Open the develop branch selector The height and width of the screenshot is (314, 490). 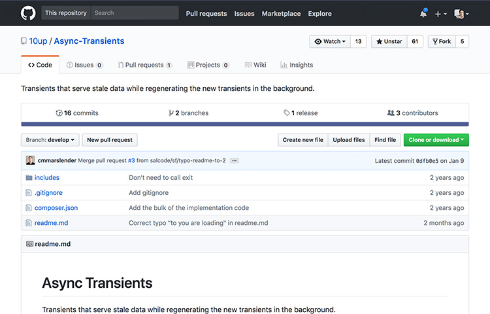[51, 140]
